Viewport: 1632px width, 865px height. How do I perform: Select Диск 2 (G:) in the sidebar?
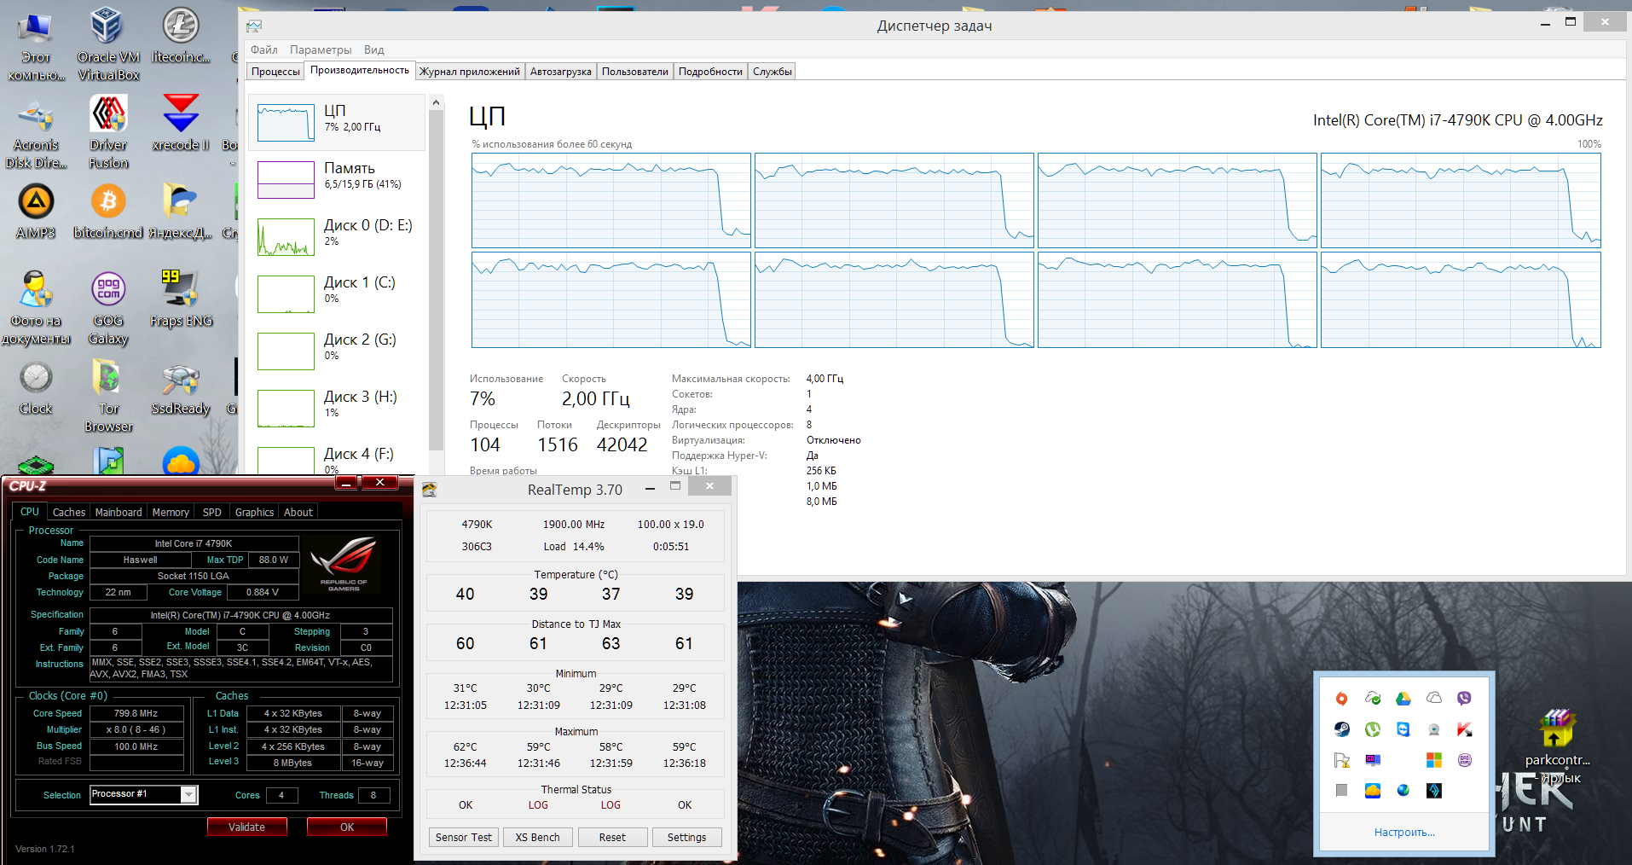337,351
